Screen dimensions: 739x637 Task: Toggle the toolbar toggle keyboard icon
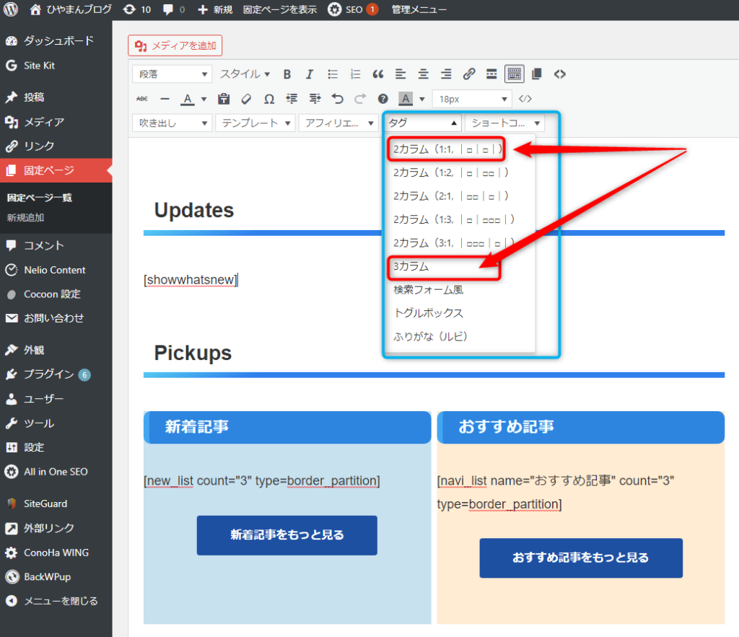point(514,74)
